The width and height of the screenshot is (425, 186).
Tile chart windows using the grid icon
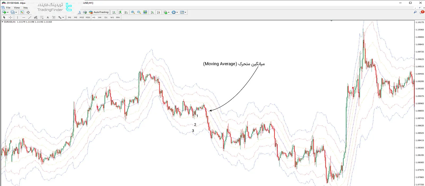coord(145,12)
